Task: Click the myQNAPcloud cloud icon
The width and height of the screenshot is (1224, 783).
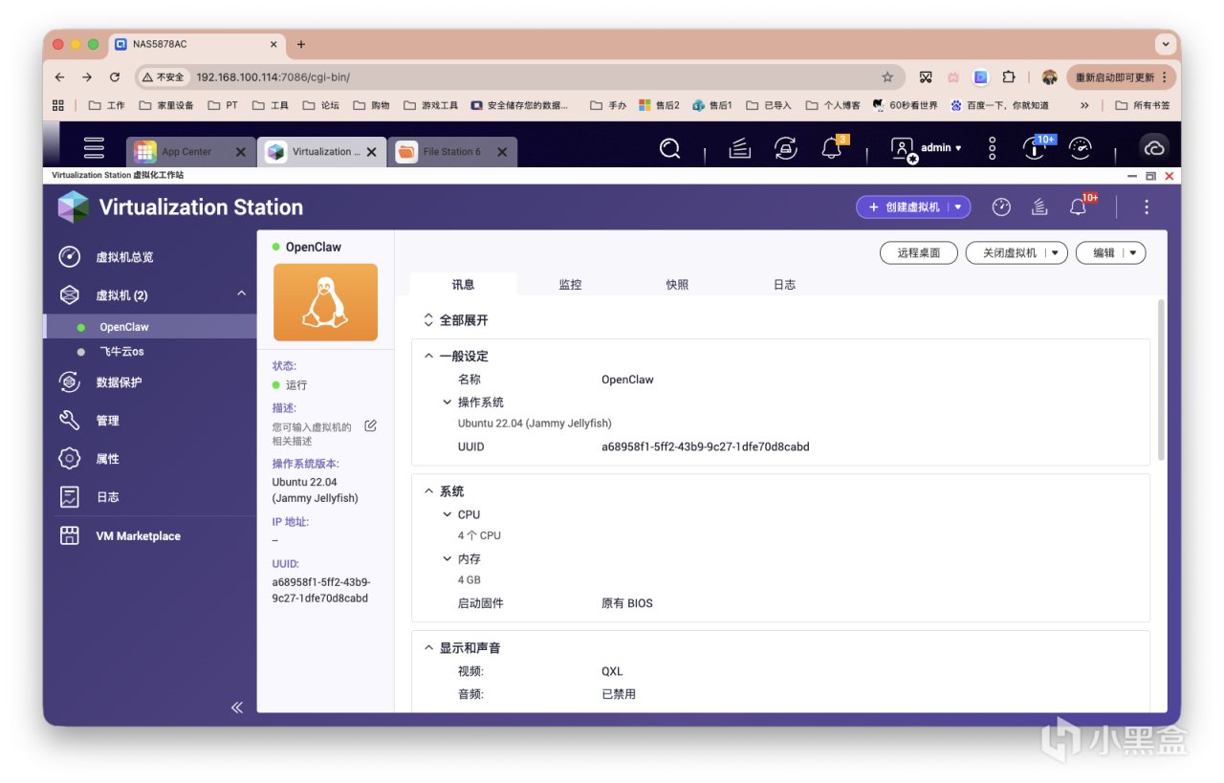Action: click(x=1154, y=148)
